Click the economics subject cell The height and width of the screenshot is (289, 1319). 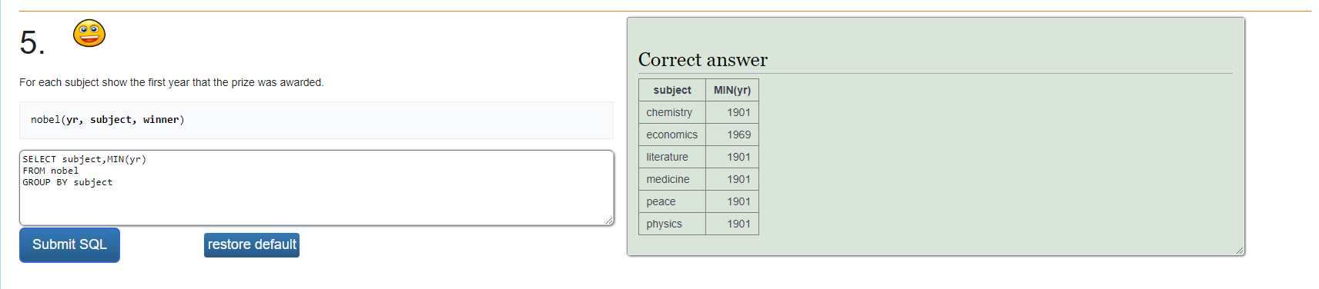click(672, 135)
